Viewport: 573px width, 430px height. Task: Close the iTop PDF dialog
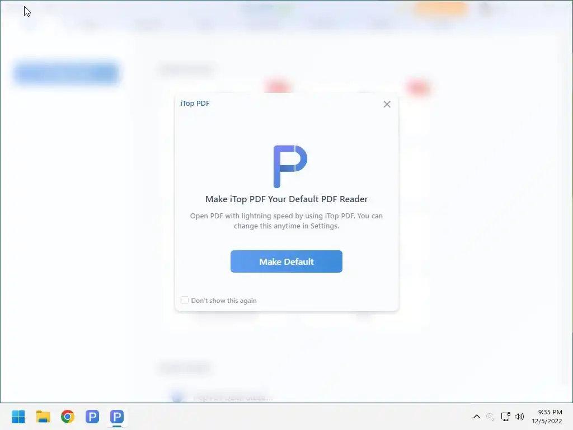click(387, 104)
